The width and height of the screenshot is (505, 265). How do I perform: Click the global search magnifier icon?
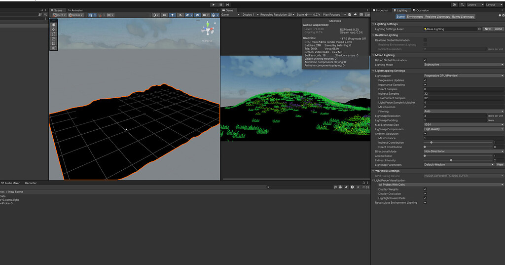(x=462, y=4)
